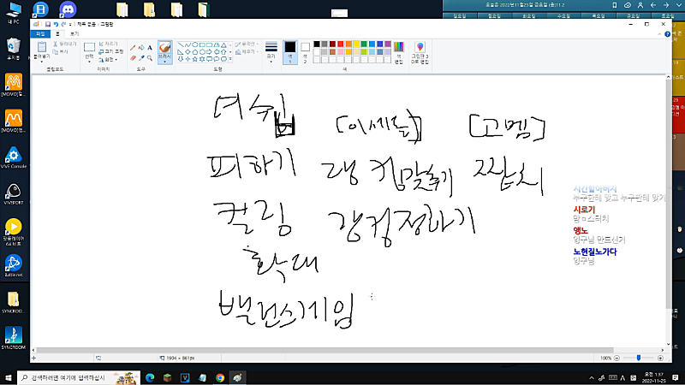Select the Eraser tool
The height and width of the screenshot is (385, 685).
133,58
